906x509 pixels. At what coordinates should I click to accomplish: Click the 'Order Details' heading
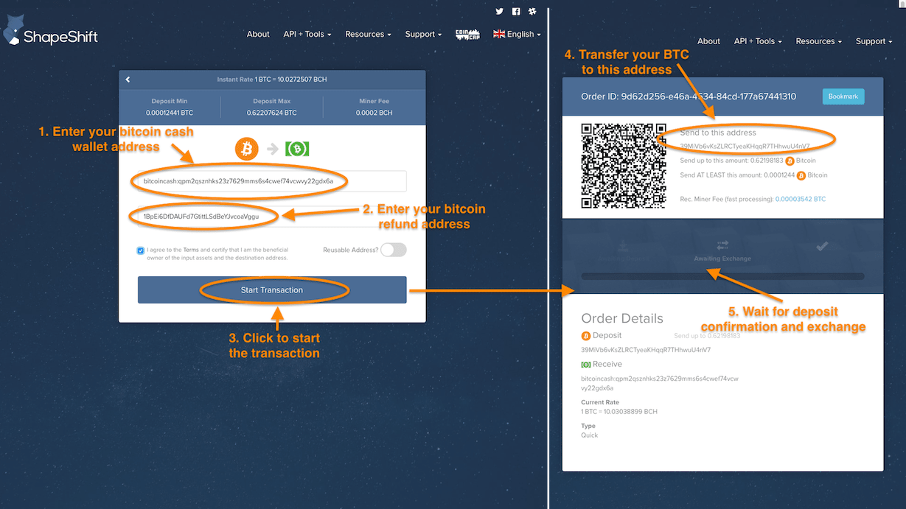click(x=622, y=318)
